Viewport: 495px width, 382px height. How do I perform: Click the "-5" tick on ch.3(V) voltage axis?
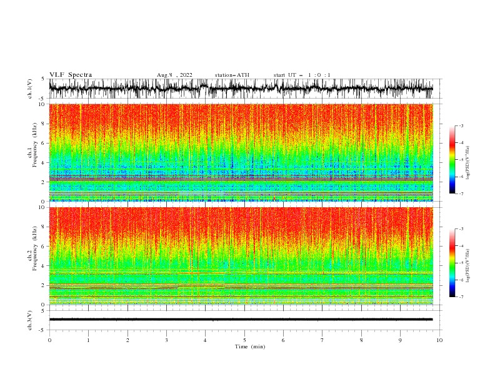tap(42, 330)
